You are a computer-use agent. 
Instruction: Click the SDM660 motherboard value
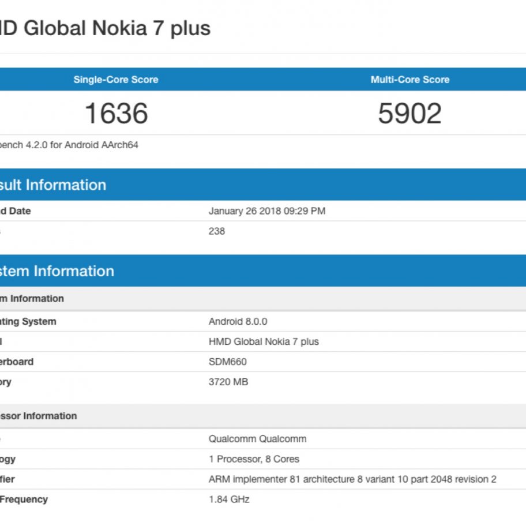pyautogui.click(x=227, y=362)
